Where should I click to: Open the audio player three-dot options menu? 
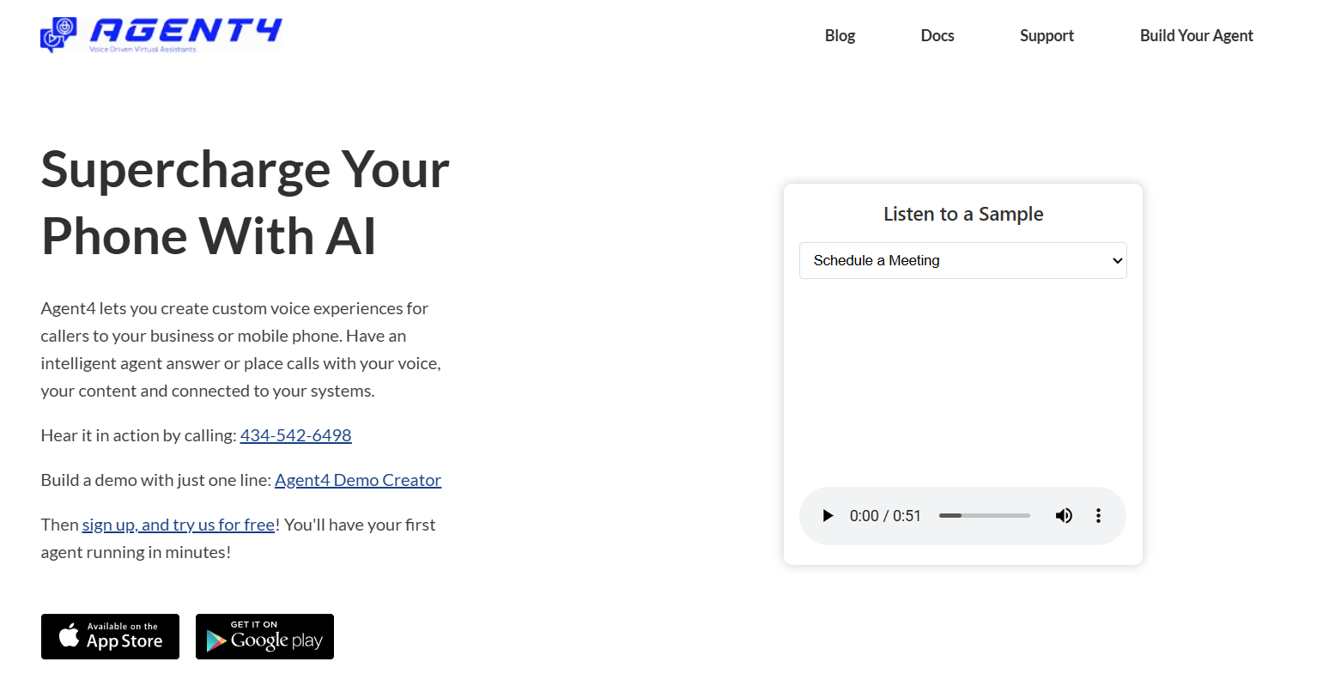1098,516
